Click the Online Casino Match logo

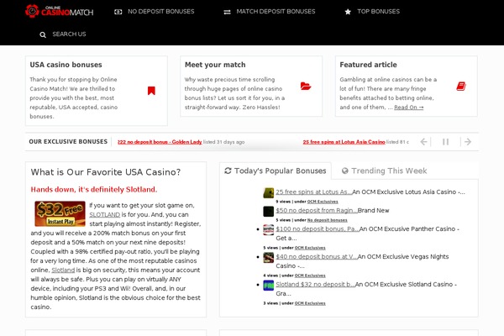pos(59,11)
